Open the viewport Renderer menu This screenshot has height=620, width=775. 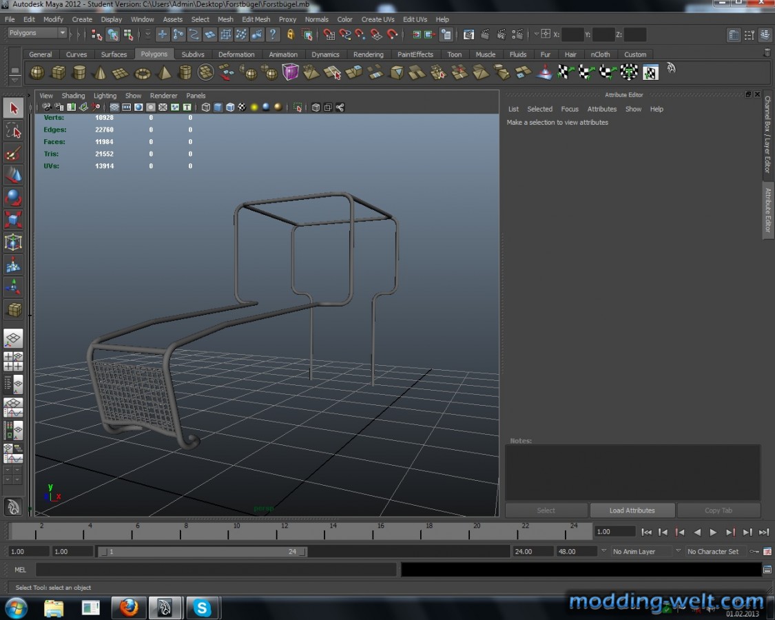[163, 96]
